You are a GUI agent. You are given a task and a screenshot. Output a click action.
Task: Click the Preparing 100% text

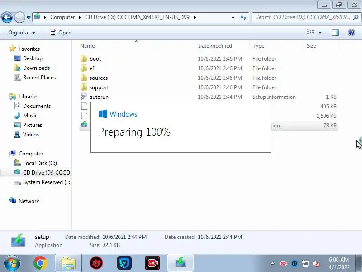click(134, 132)
